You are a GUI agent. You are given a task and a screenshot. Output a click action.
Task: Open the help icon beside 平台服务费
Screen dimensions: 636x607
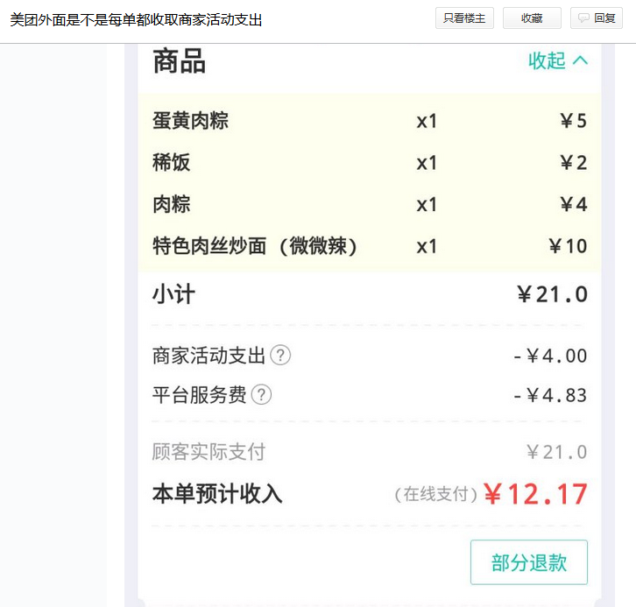(x=261, y=395)
